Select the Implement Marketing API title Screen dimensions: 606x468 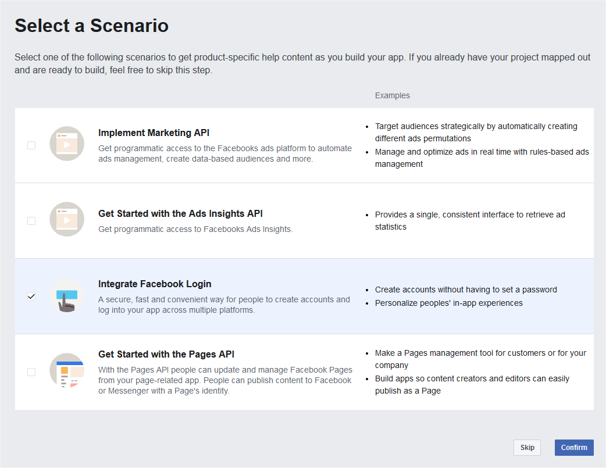click(x=154, y=133)
